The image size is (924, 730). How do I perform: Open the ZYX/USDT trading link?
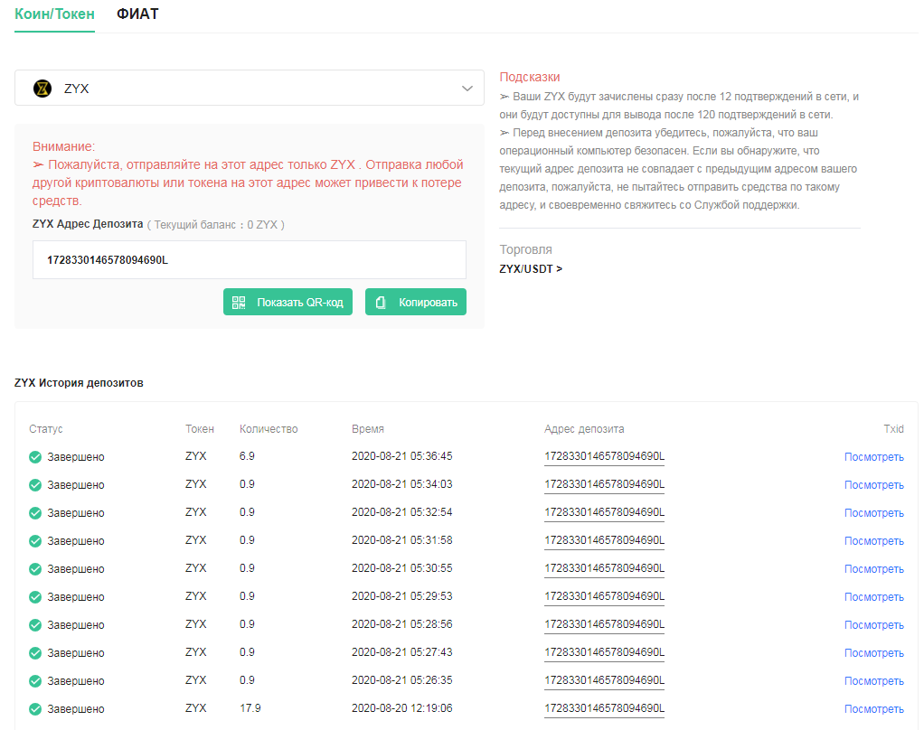(x=531, y=269)
